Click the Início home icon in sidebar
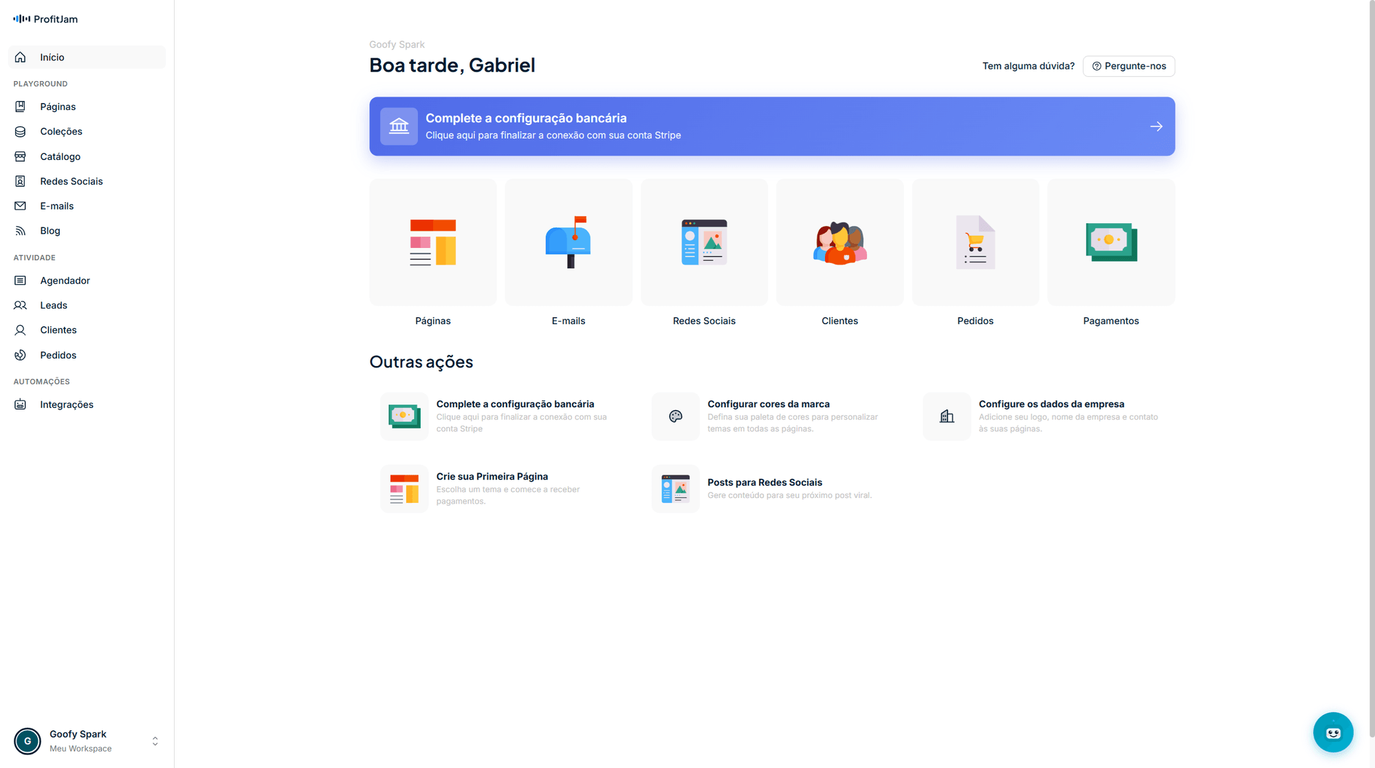Screen dimensions: 1375x768 click(21, 57)
